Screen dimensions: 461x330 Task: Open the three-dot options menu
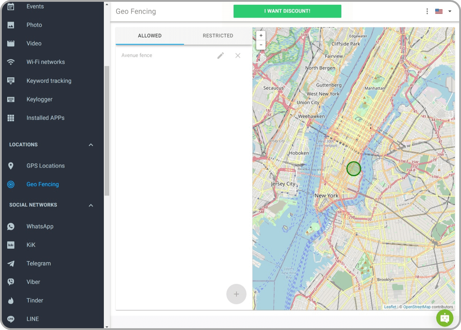tap(427, 11)
